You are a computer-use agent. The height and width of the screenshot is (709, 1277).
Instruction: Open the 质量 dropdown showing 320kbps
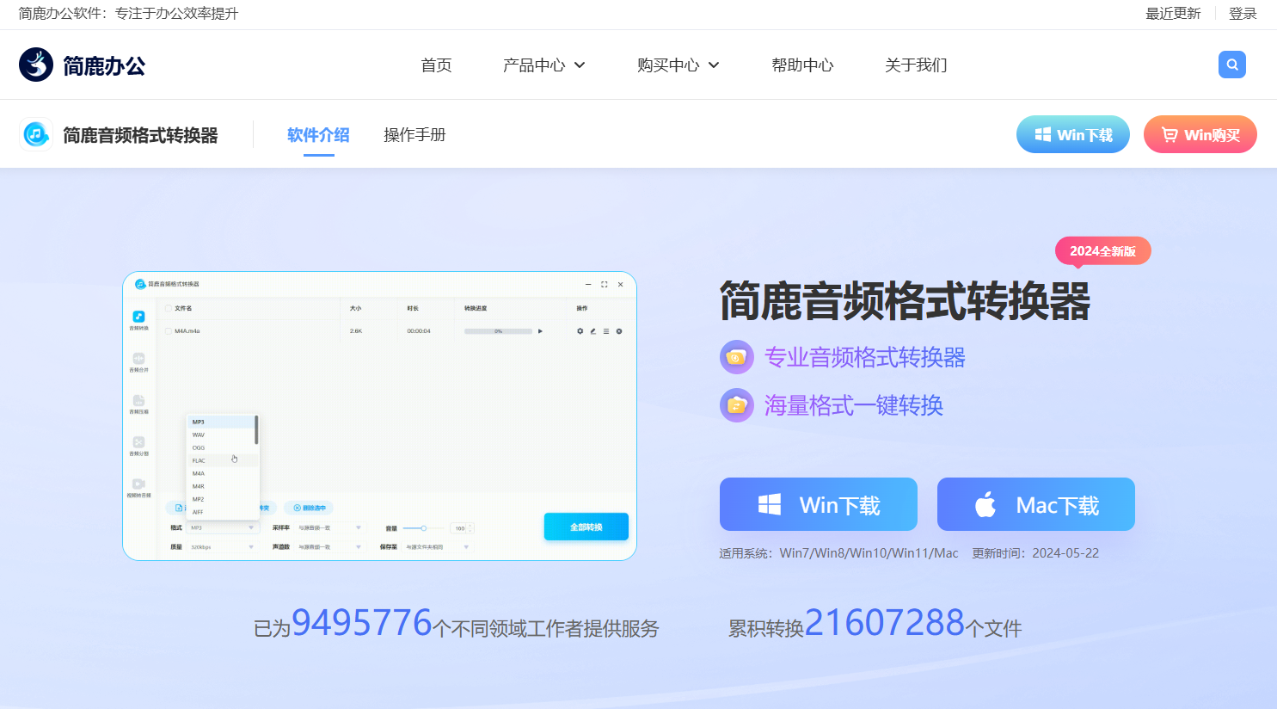pyautogui.click(x=223, y=547)
